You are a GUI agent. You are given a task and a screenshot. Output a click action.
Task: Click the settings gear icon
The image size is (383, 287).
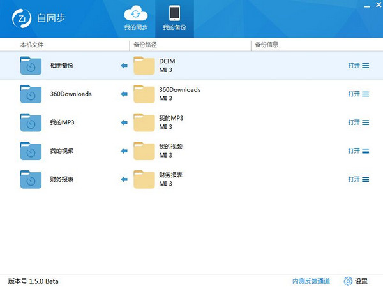click(348, 281)
